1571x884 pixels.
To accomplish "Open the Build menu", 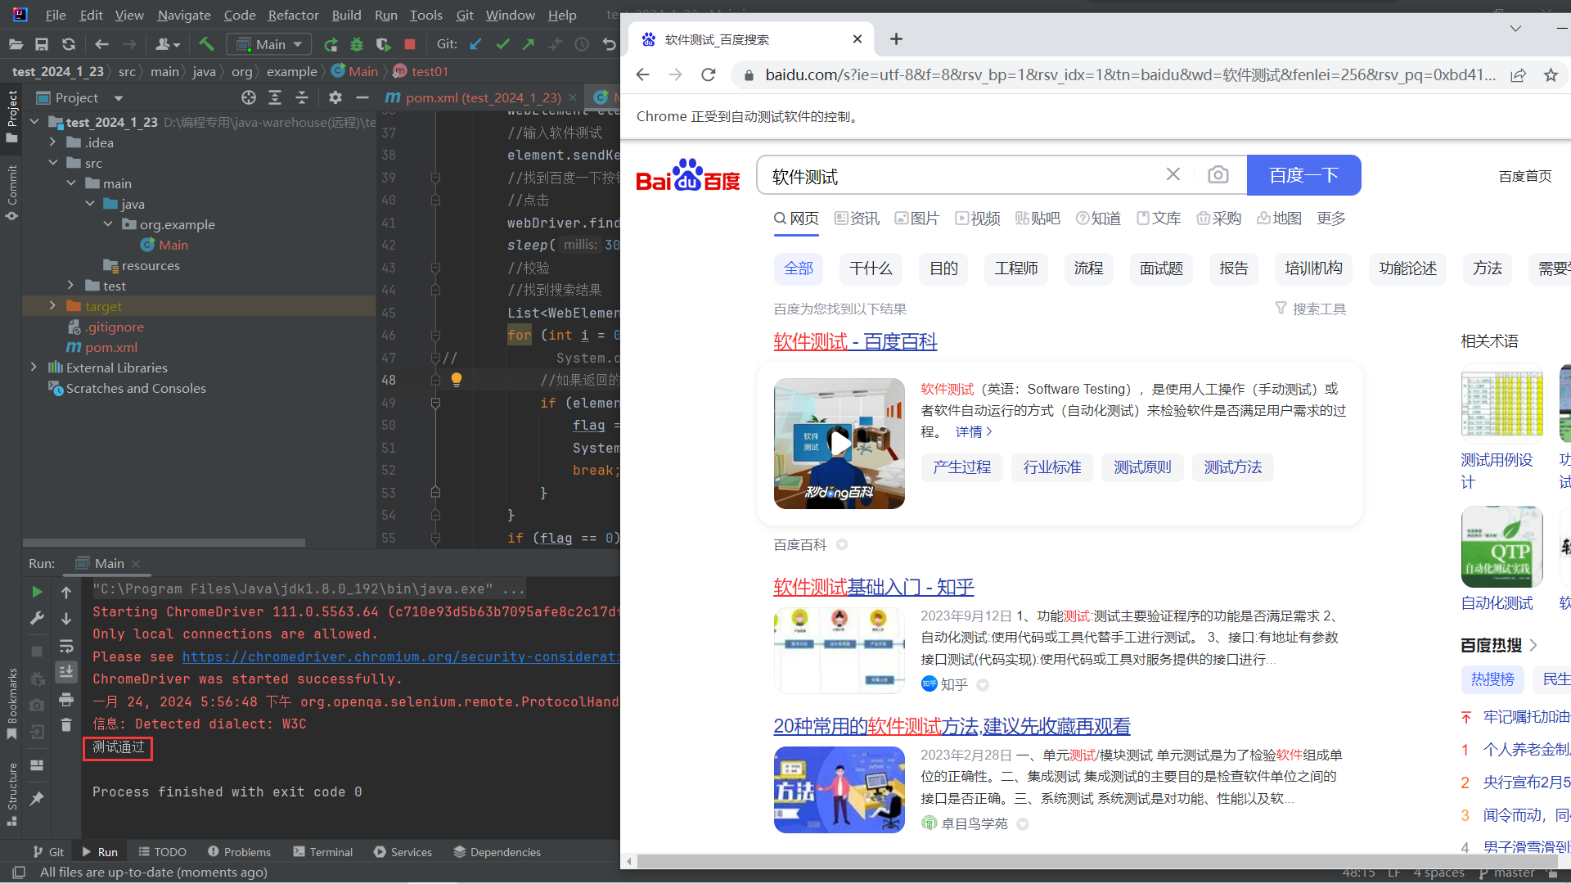I will pyautogui.click(x=346, y=15).
